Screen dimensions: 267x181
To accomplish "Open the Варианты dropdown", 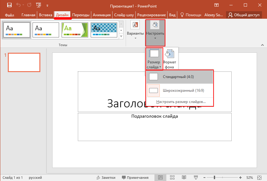I will click(x=135, y=30).
